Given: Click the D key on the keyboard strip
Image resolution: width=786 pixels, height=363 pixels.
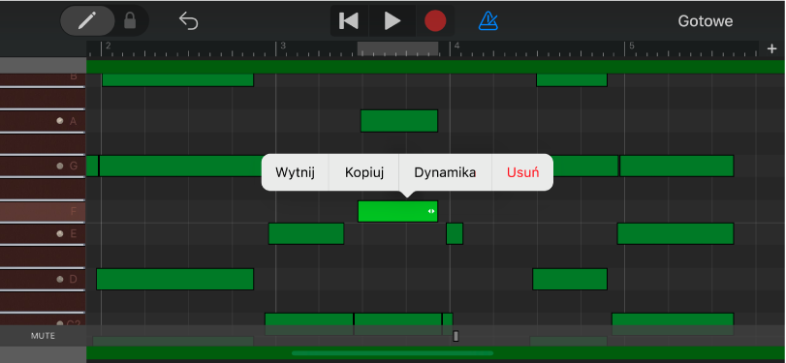Looking at the screenshot, I should tap(43, 280).
